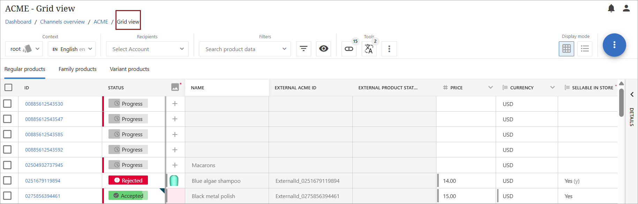Open the user account profile icon
This screenshot has width=638, height=204.
tap(626, 8)
